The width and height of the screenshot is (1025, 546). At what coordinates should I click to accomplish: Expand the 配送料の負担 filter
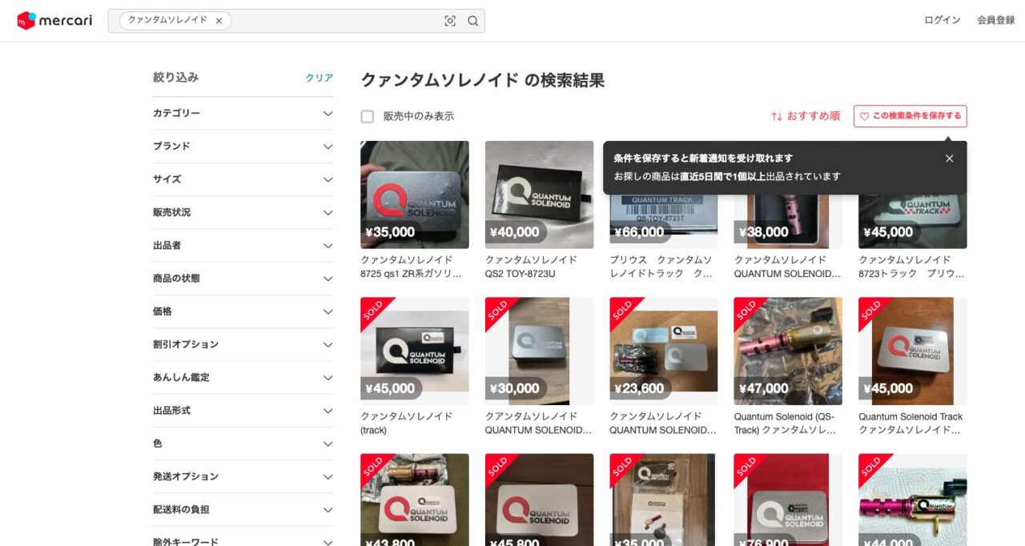243,509
